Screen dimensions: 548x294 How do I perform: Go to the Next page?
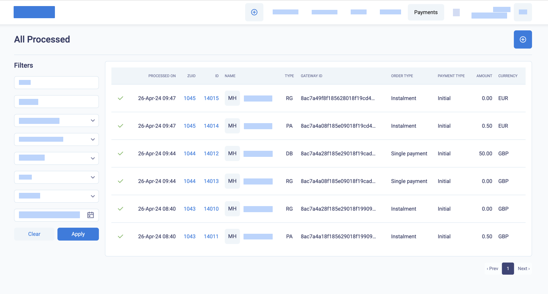pos(523,269)
